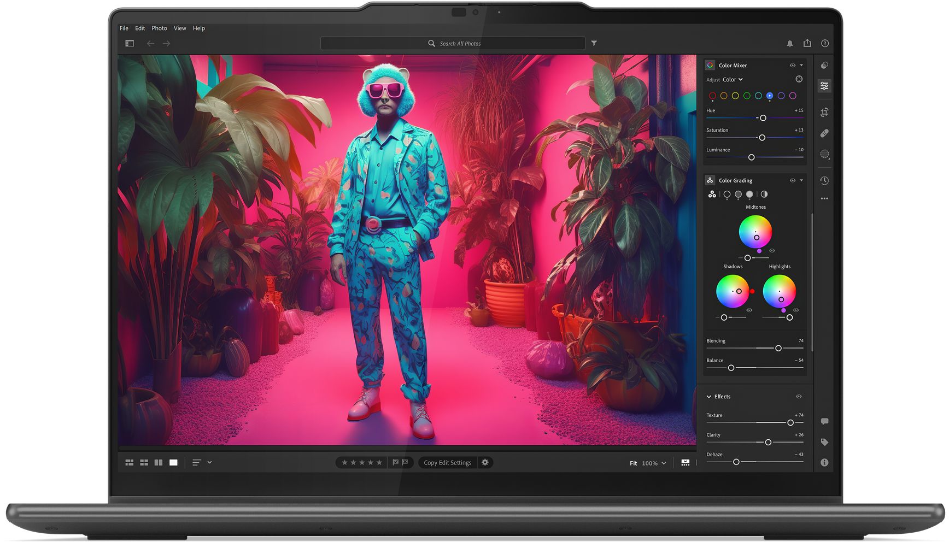Select the Healing brush tool
949x542 pixels.
pos(824,133)
